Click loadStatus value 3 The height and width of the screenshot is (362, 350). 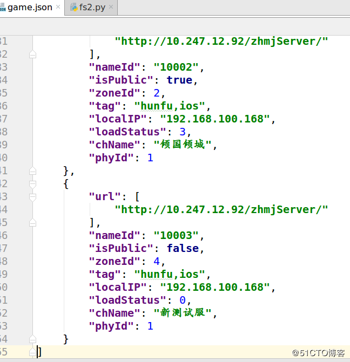[x=183, y=132]
